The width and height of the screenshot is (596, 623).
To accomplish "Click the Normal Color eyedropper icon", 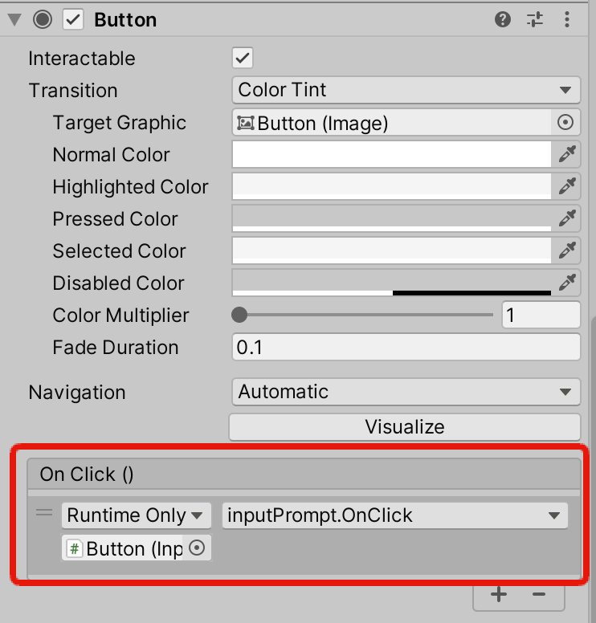I will pyautogui.click(x=567, y=154).
